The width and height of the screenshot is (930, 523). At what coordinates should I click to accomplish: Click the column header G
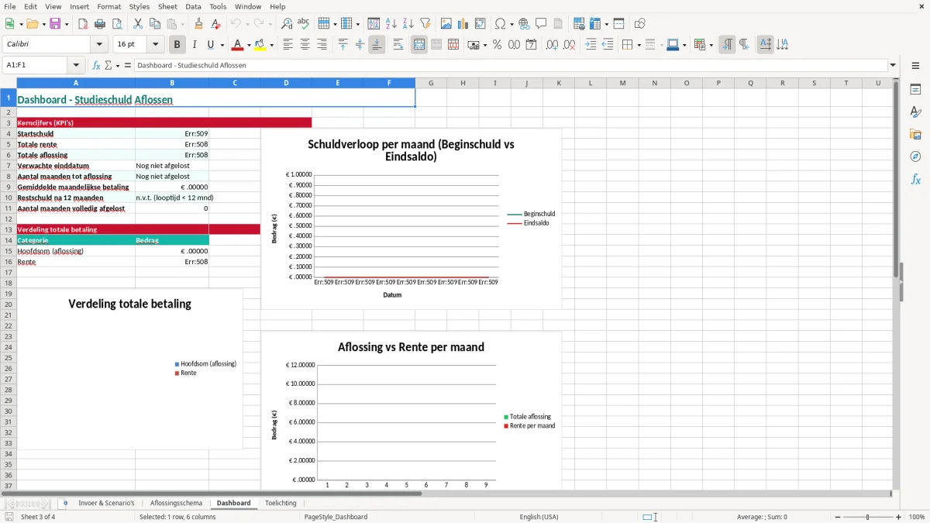pyautogui.click(x=430, y=83)
